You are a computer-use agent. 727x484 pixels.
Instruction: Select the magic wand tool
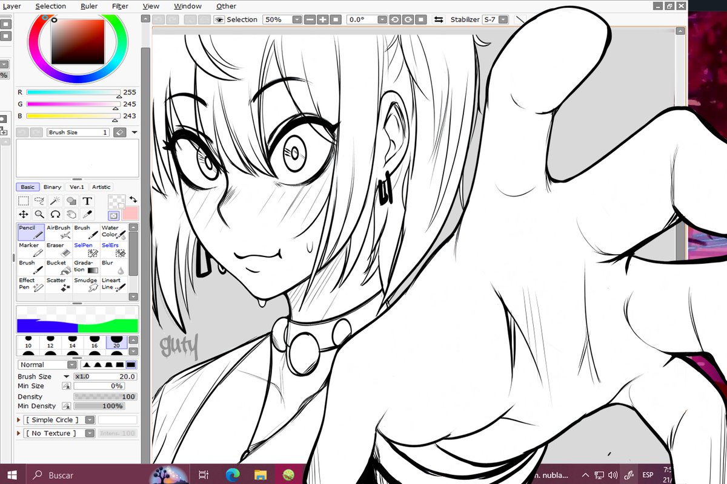(55, 201)
